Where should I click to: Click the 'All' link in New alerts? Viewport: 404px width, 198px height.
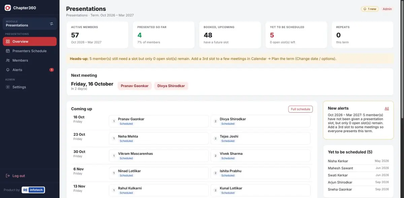point(387,108)
